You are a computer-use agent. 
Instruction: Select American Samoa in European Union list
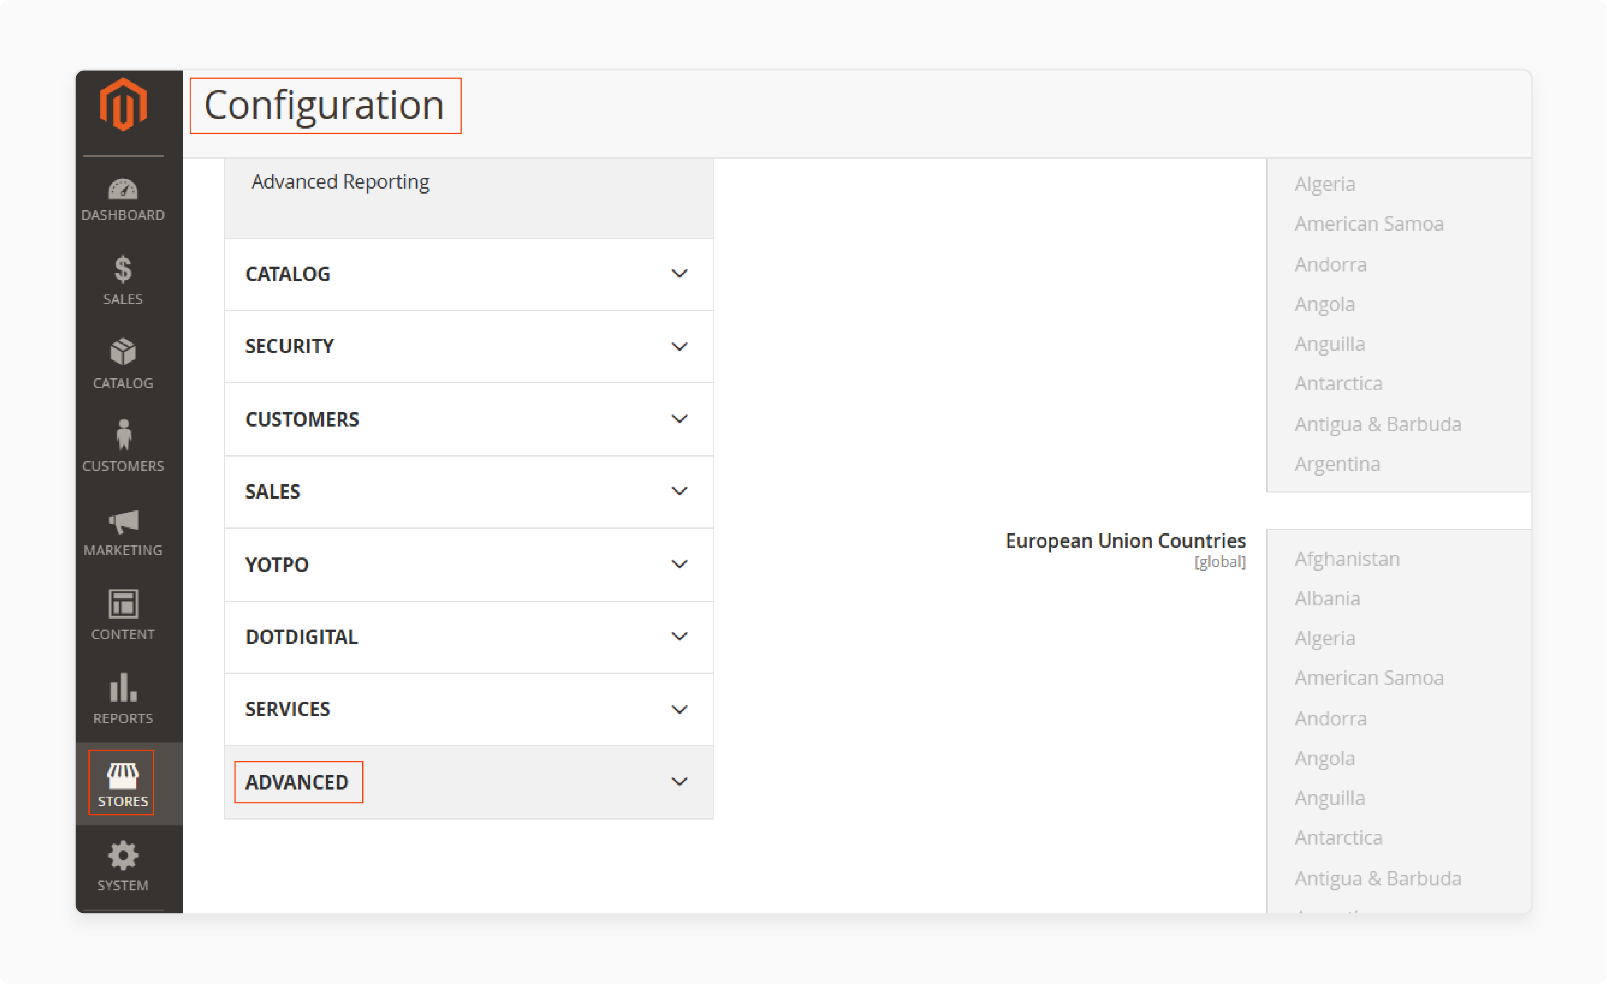(x=1369, y=678)
